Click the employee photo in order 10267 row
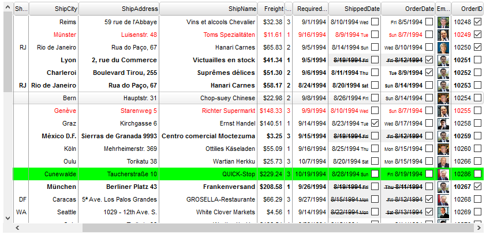This screenshot has width=486, height=235. tap(443, 187)
